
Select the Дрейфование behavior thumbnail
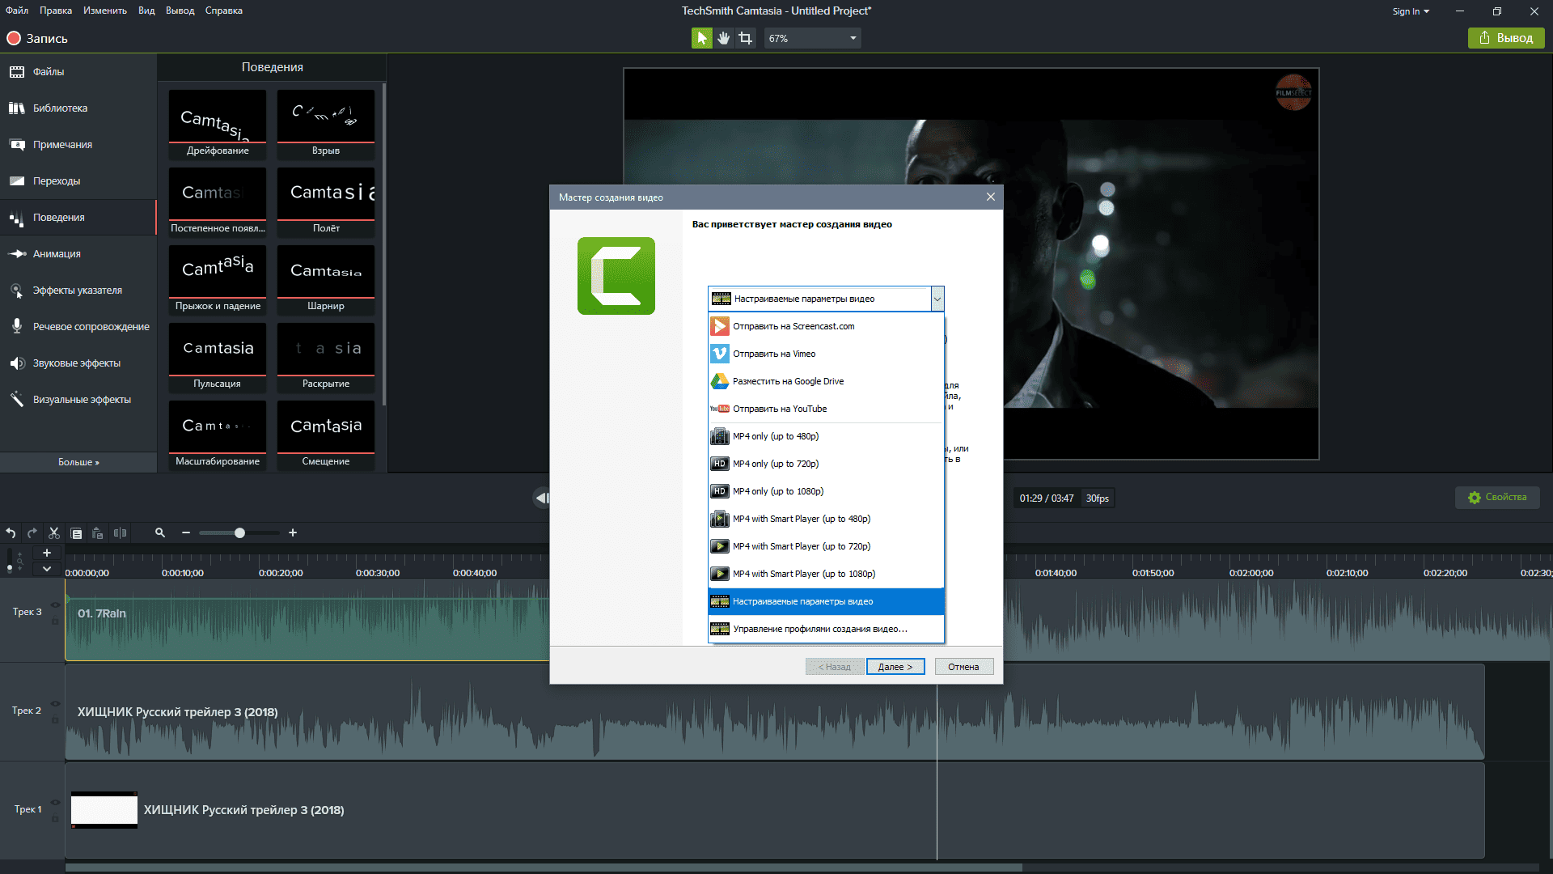tap(218, 125)
